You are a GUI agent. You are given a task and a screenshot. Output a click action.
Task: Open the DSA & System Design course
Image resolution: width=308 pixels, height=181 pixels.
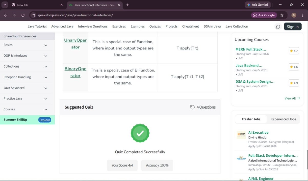click(255, 82)
